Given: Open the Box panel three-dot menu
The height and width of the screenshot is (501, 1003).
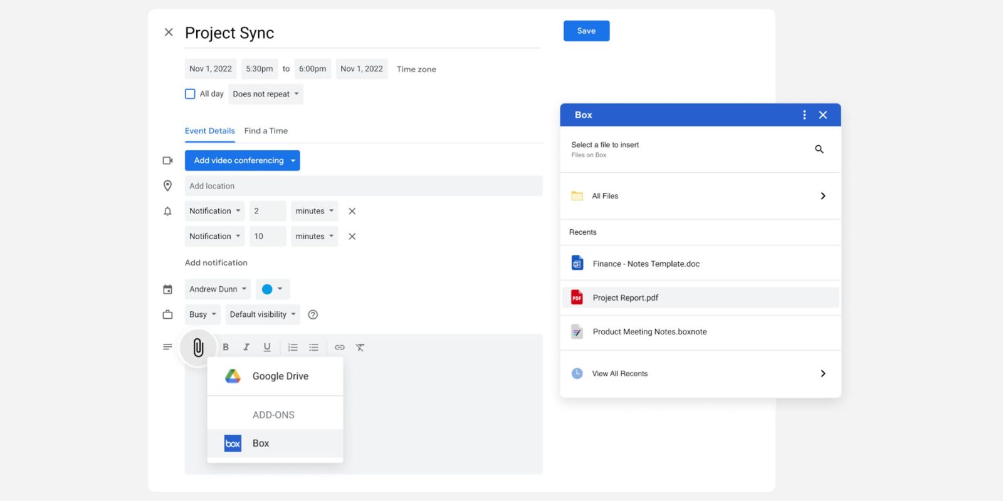Looking at the screenshot, I should pos(804,115).
